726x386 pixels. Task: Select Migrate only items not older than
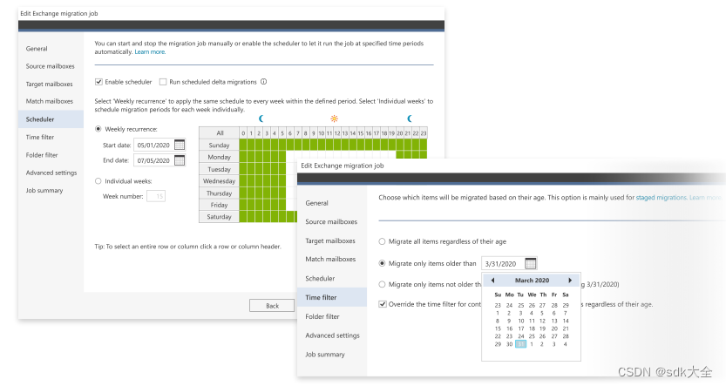pos(382,284)
